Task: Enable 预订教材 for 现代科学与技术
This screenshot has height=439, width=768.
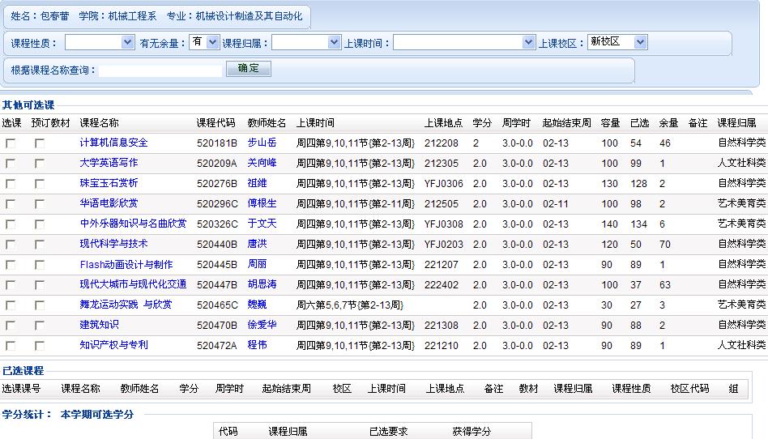Action: pos(40,245)
